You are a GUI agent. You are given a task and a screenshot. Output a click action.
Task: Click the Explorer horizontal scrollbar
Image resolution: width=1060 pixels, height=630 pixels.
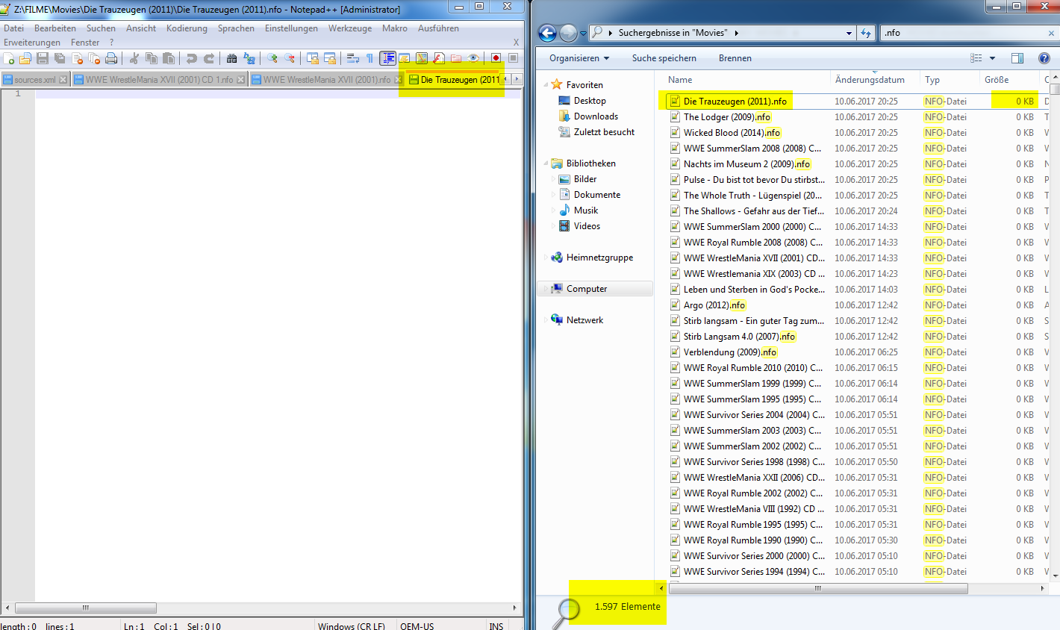coord(818,588)
